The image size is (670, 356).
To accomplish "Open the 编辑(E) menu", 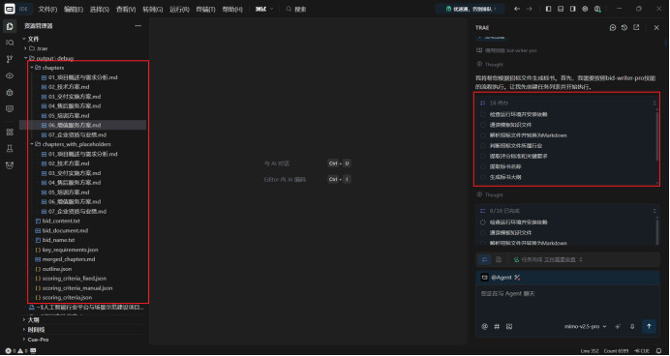I will (74, 9).
